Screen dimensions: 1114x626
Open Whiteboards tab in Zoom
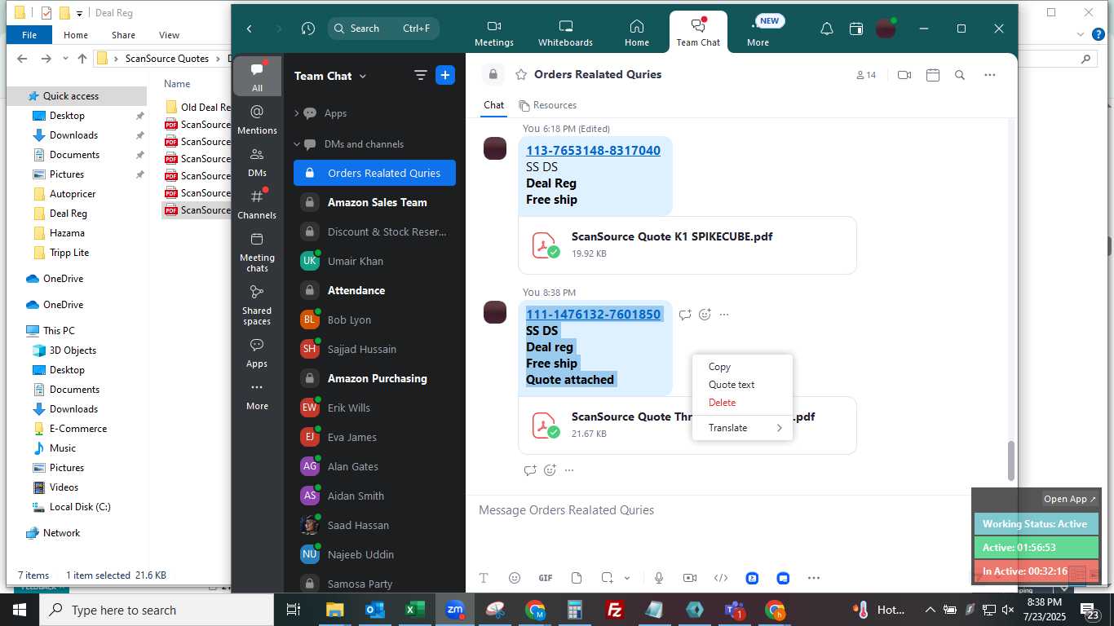[x=565, y=33]
